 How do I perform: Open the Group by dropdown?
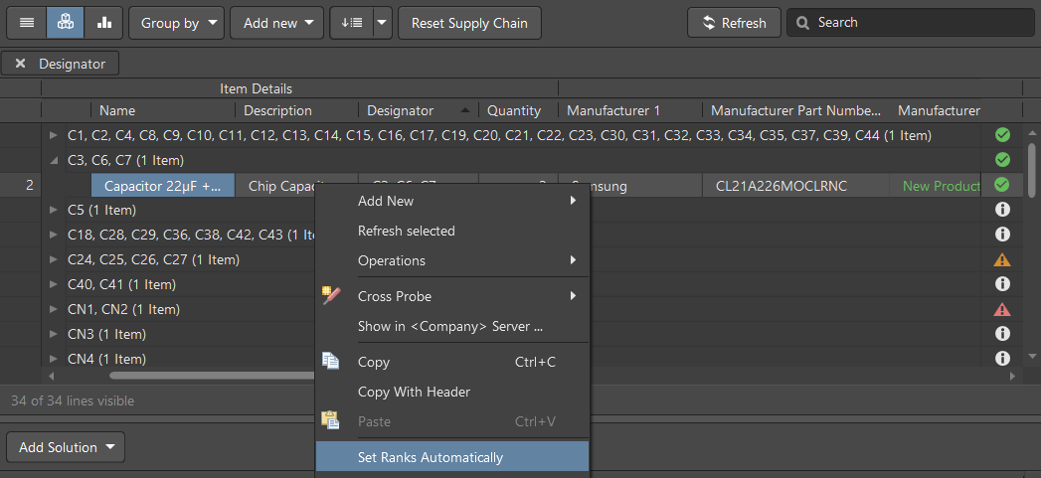pos(176,23)
